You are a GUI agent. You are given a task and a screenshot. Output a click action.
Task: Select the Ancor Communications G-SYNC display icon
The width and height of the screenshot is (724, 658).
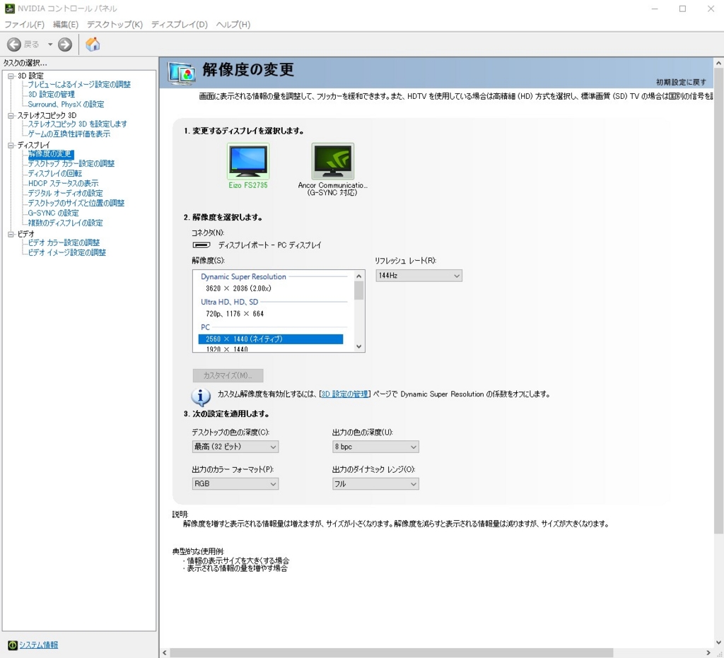coord(333,161)
